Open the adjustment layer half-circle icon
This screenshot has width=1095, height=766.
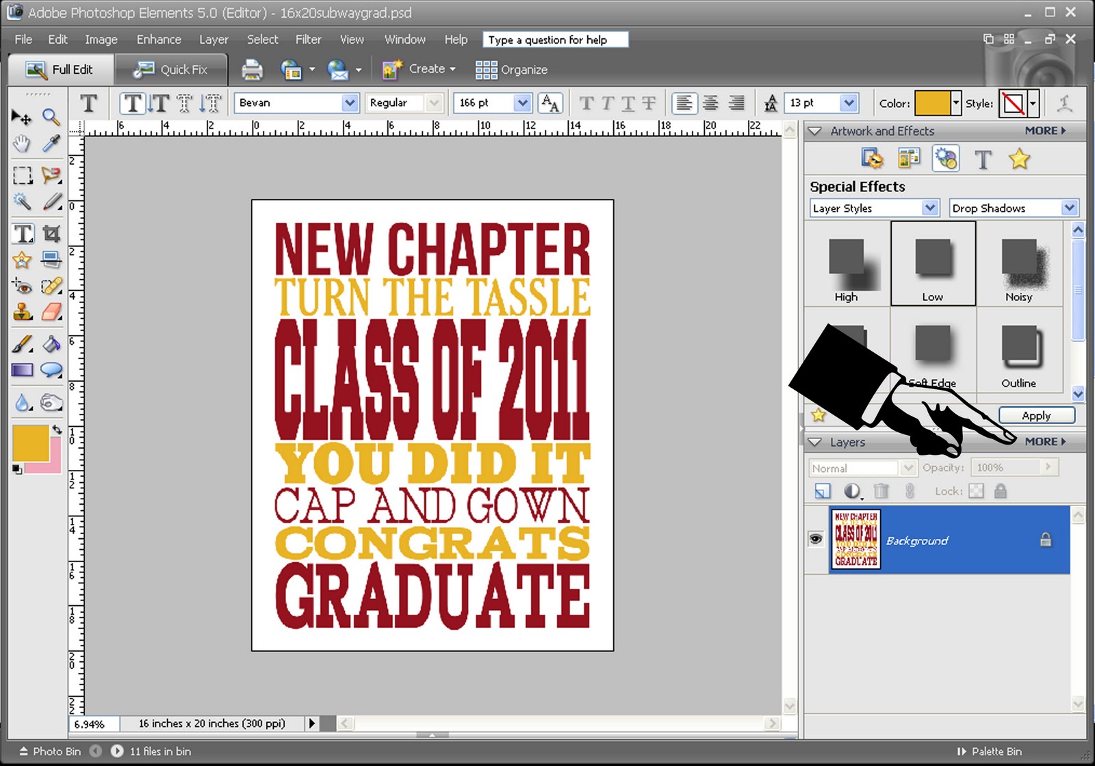point(852,490)
